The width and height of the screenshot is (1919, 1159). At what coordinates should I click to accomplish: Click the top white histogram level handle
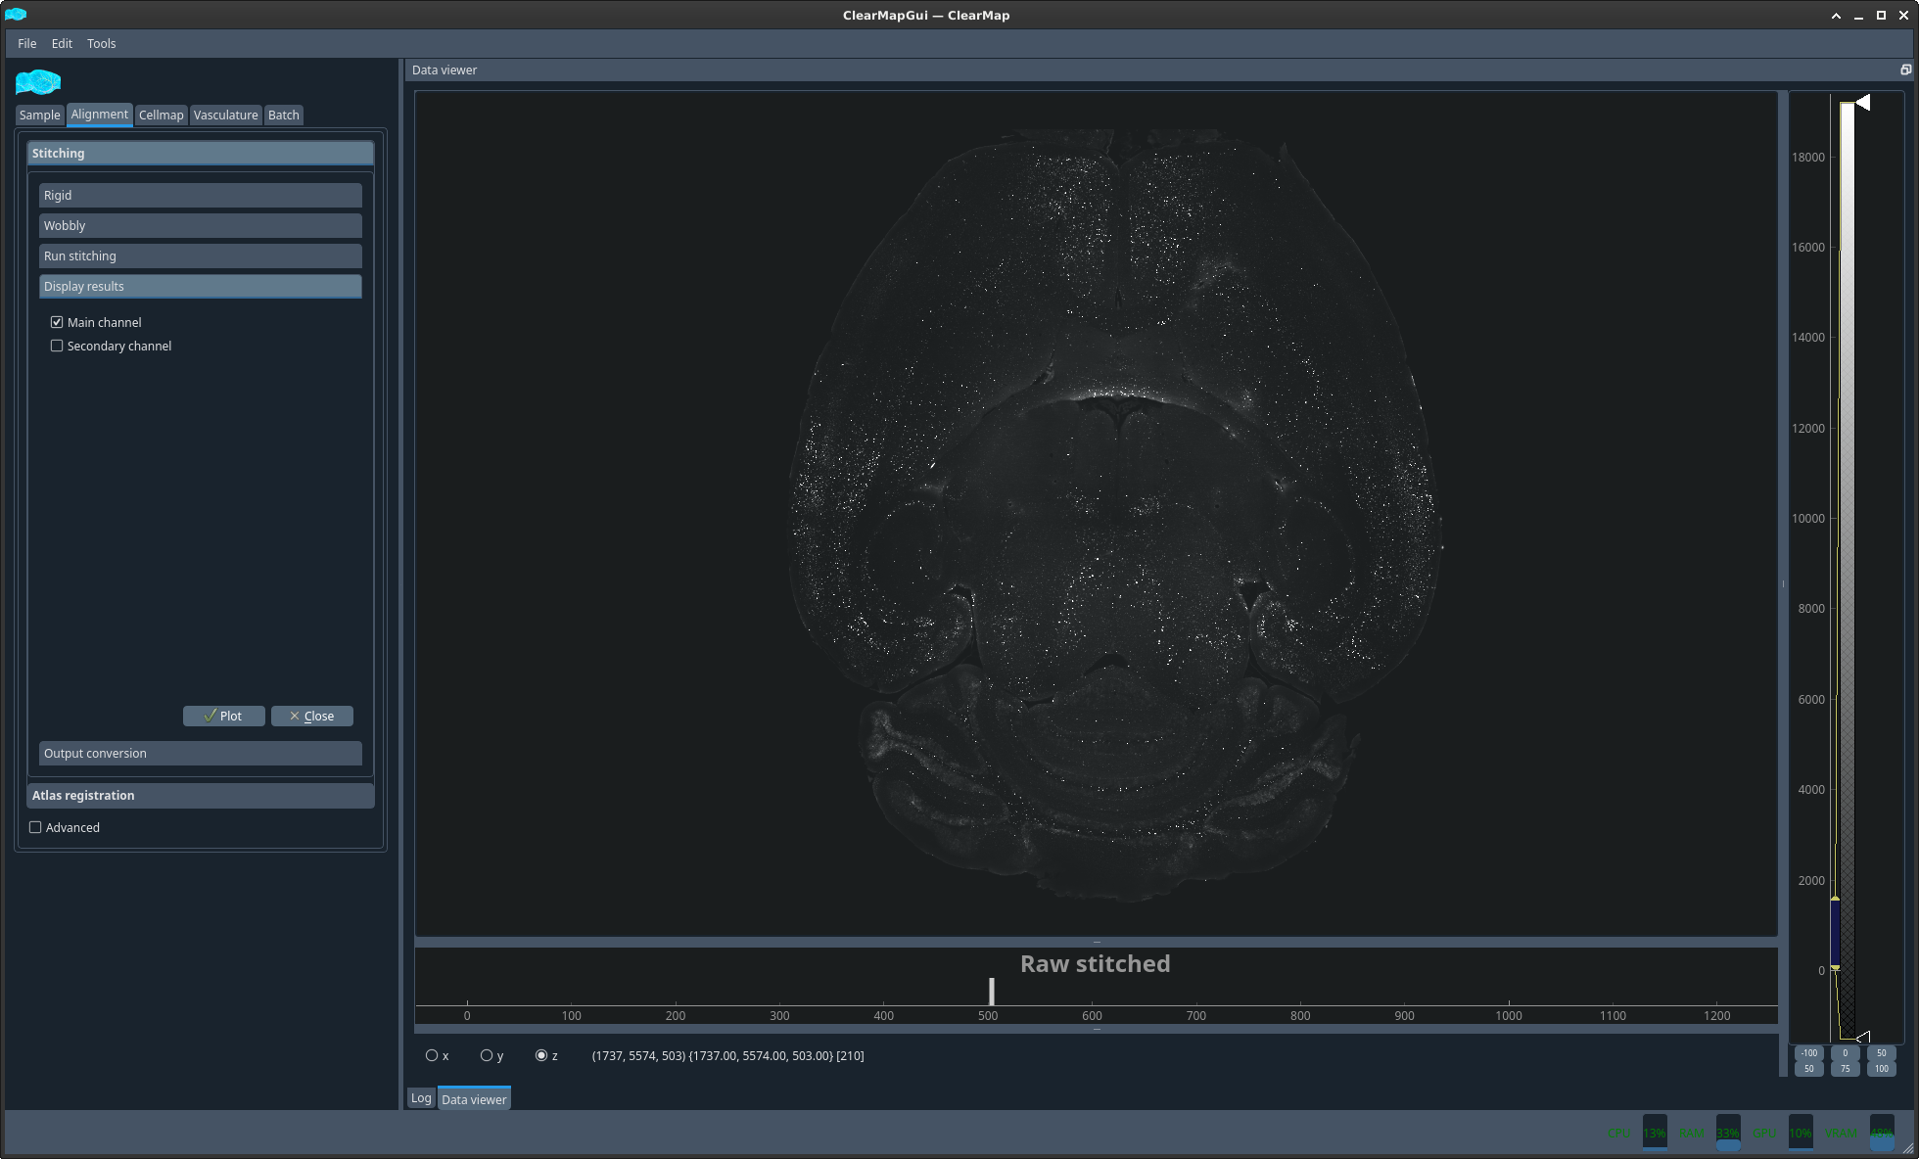click(x=1863, y=102)
